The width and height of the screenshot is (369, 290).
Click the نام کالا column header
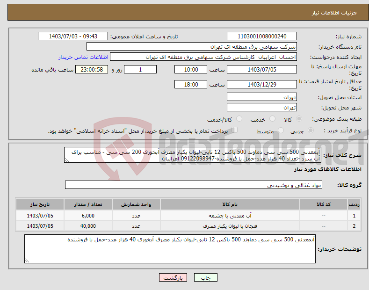click(230, 204)
